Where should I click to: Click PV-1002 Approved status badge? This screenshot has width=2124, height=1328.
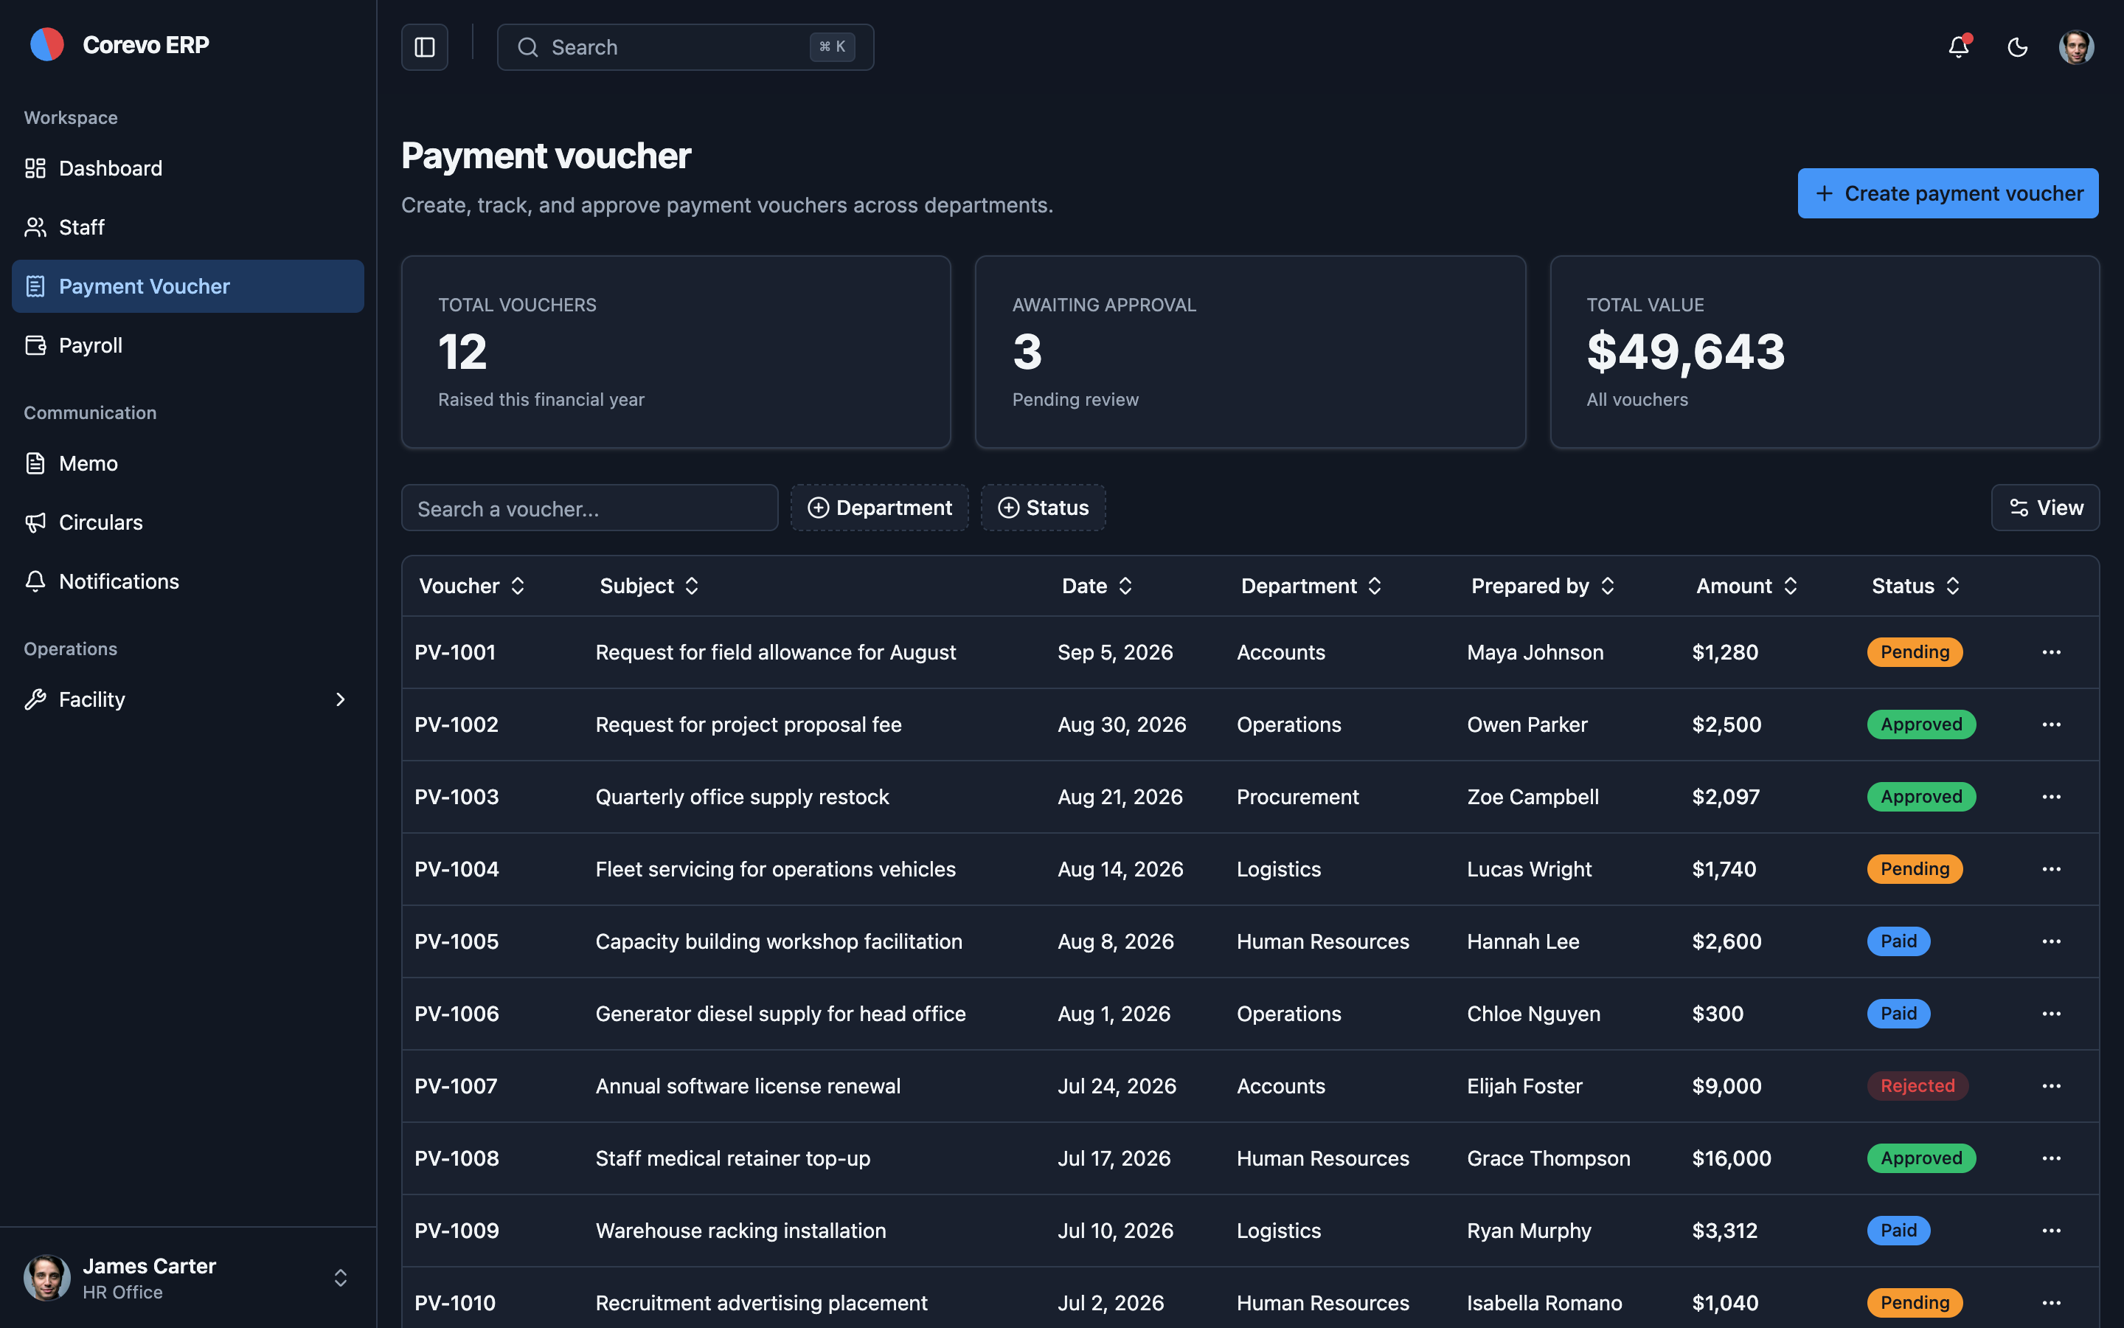coord(1921,724)
